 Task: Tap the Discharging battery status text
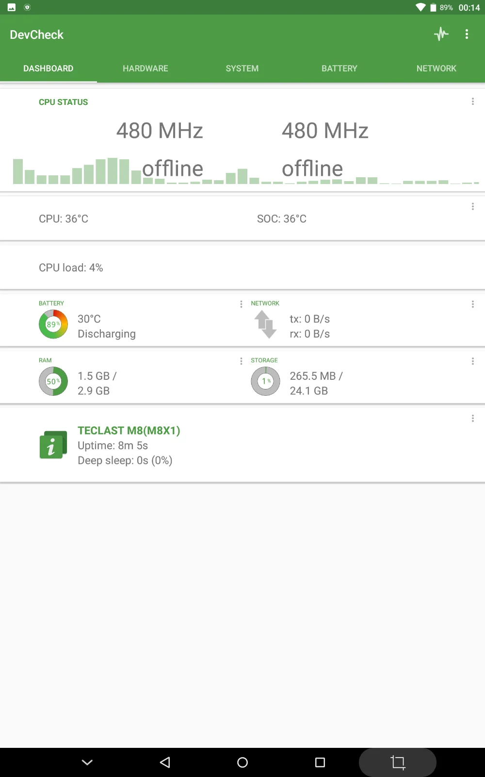click(107, 334)
